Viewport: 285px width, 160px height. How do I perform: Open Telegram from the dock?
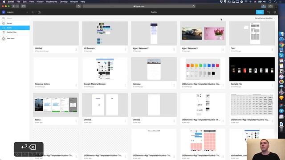tap(281, 111)
